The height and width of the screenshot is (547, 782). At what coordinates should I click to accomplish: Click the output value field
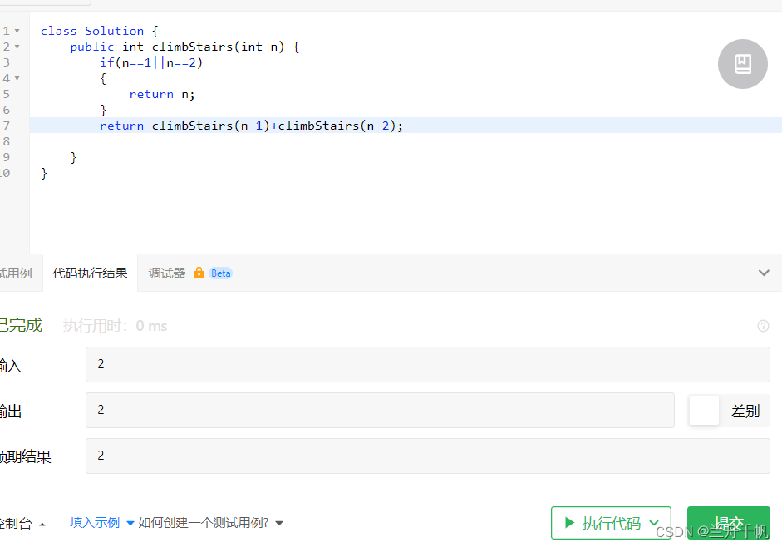point(380,411)
